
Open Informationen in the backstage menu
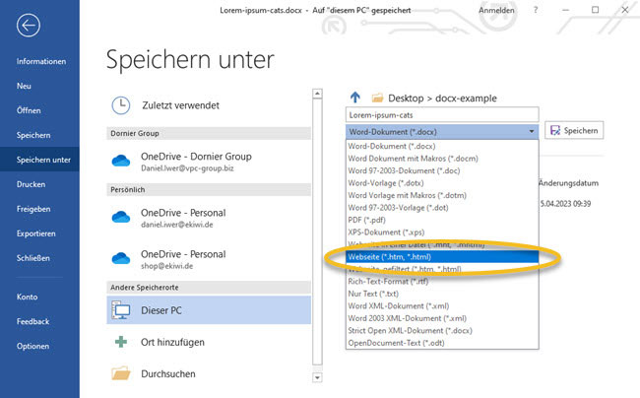coord(39,61)
